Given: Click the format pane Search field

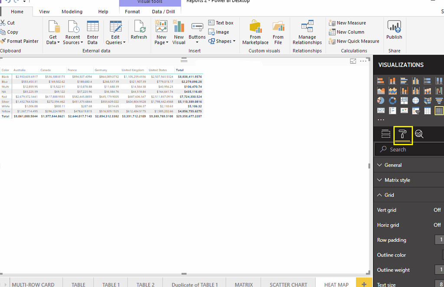Looking at the screenshot, I should pyautogui.click(x=409, y=150).
